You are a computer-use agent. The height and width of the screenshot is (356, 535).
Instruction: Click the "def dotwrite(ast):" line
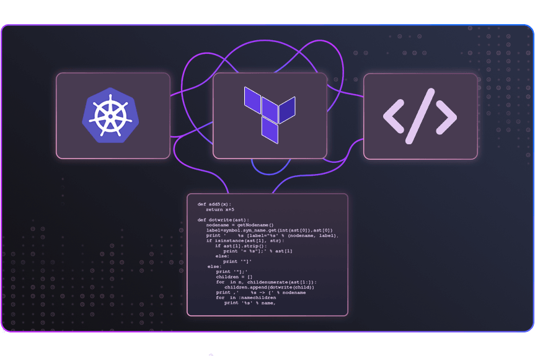[x=223, y=220]
